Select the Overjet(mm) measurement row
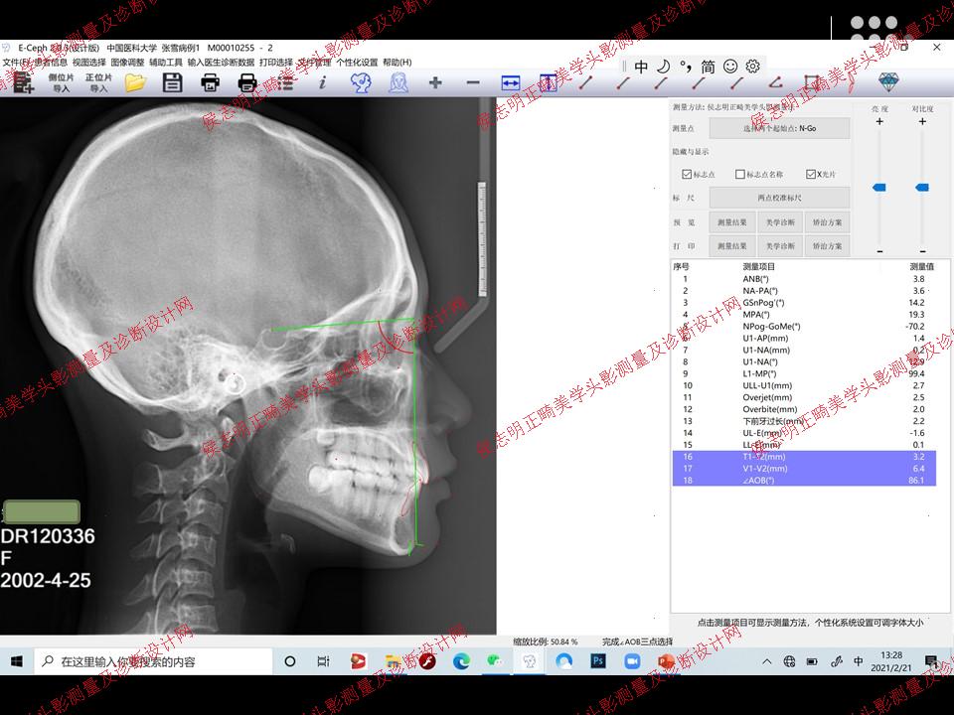Screen dimensions: 954x715 (804, 397)
